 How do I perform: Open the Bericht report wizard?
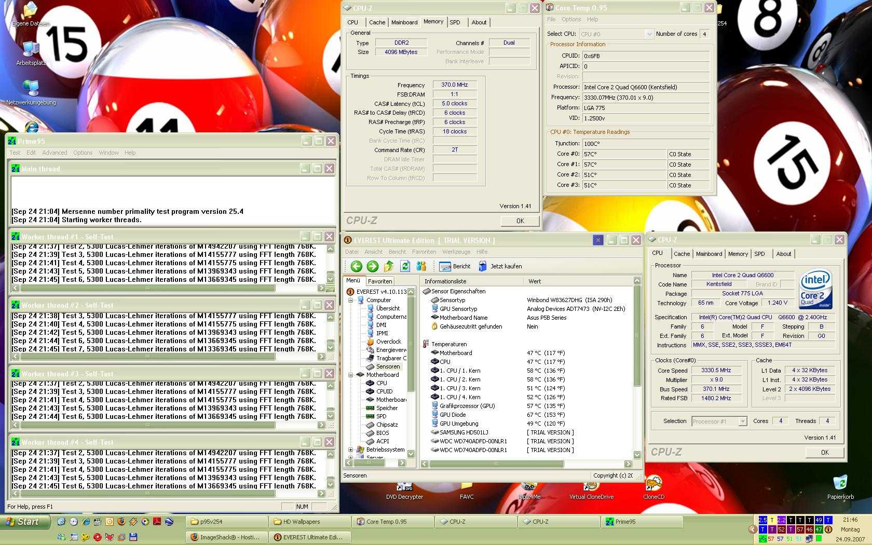[455, 266]
